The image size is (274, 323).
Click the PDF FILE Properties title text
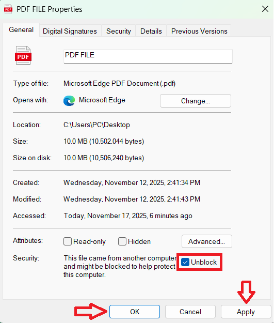(50, 9)
